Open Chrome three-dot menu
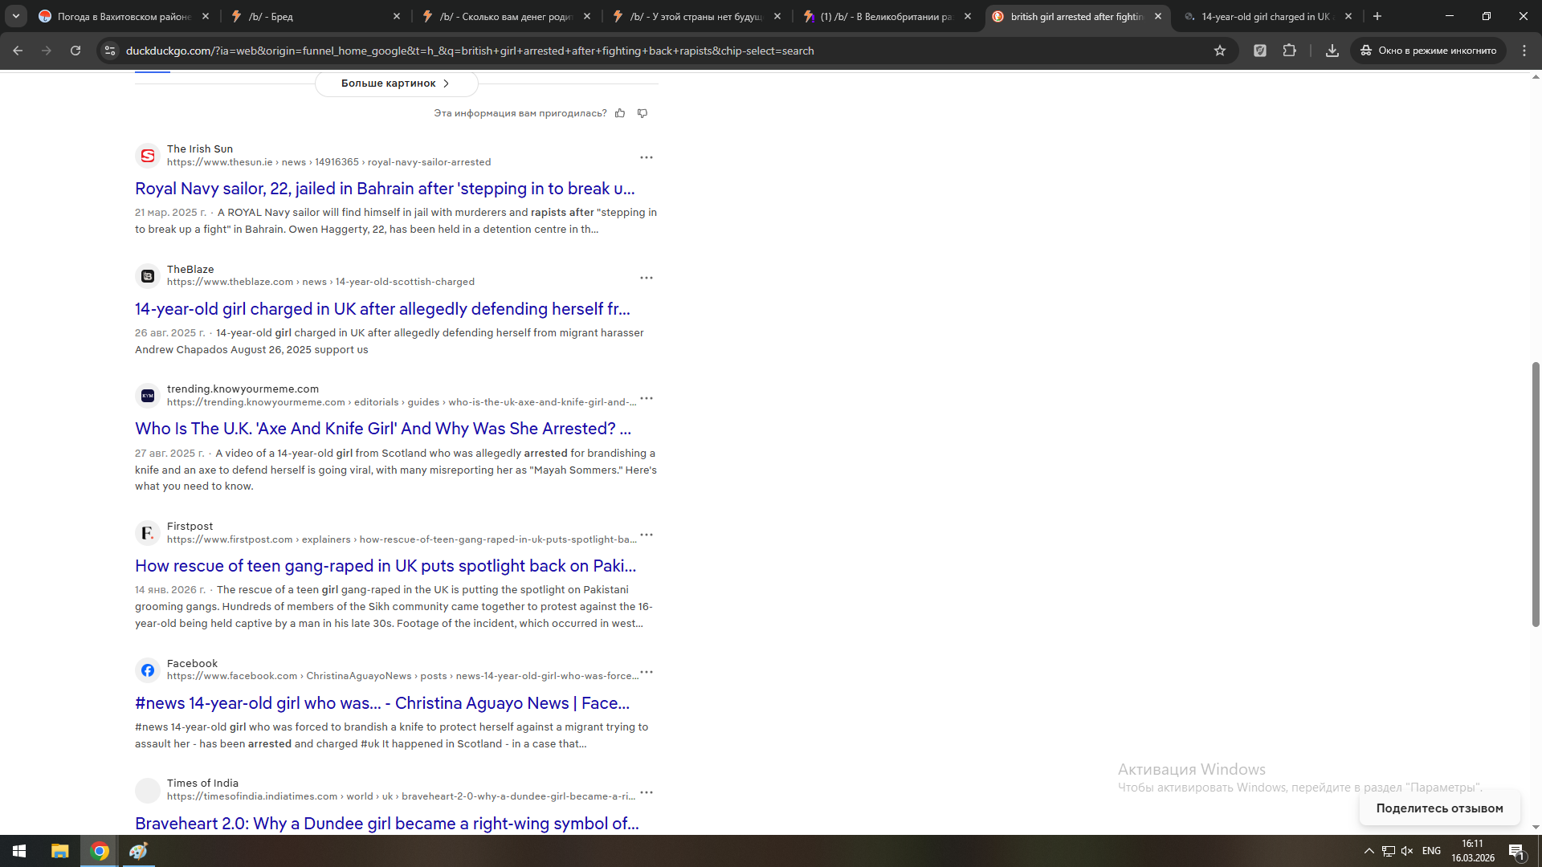Screen dimensions: 1542x867 (x=1524, y=51)
